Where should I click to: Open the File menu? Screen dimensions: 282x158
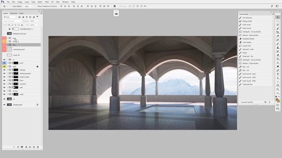tap(8, 2)
